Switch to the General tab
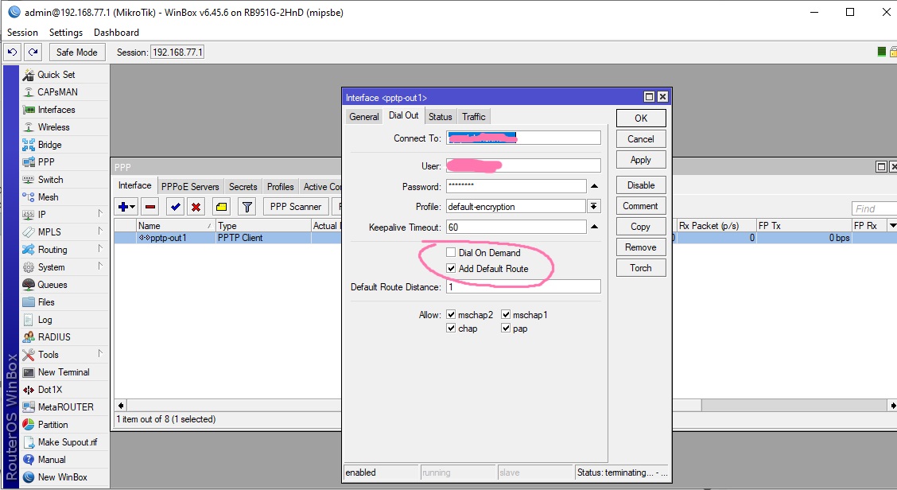897x490 pixels. click(x=364, y=117)
